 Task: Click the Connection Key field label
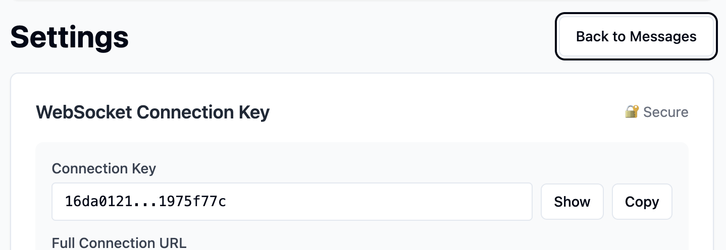pyautogui.click(x=104, y=168)
